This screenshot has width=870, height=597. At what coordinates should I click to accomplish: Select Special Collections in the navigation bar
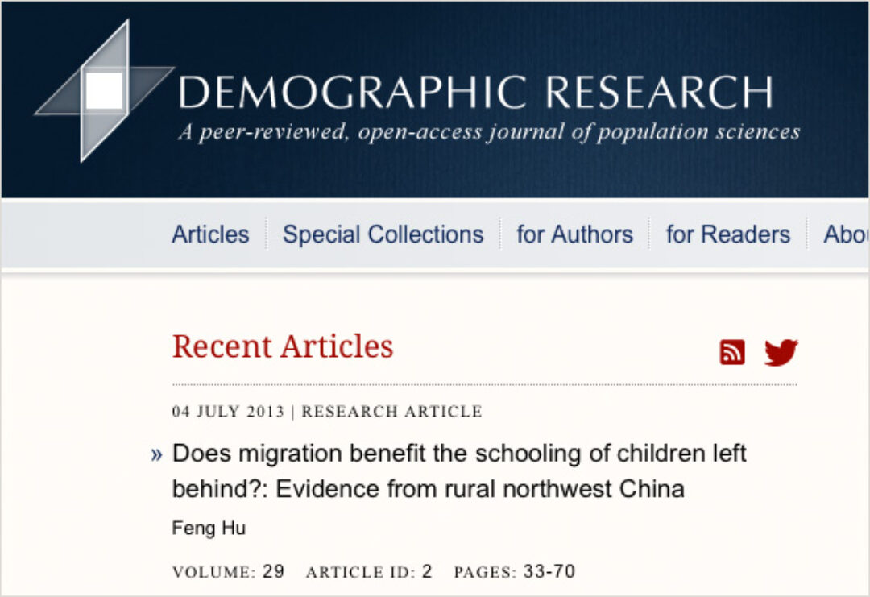click(383, 234)
